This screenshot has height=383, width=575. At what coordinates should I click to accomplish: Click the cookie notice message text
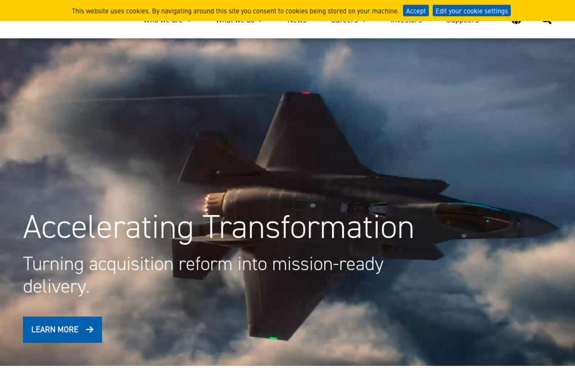point(235,11)
